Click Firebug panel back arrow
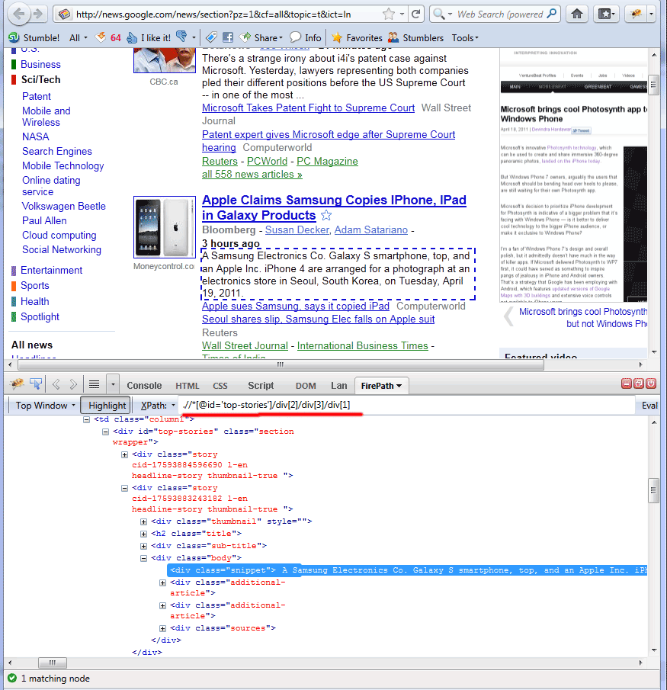Screen dimensions: 667x690 pyautogui.click(x=56, y=384)
